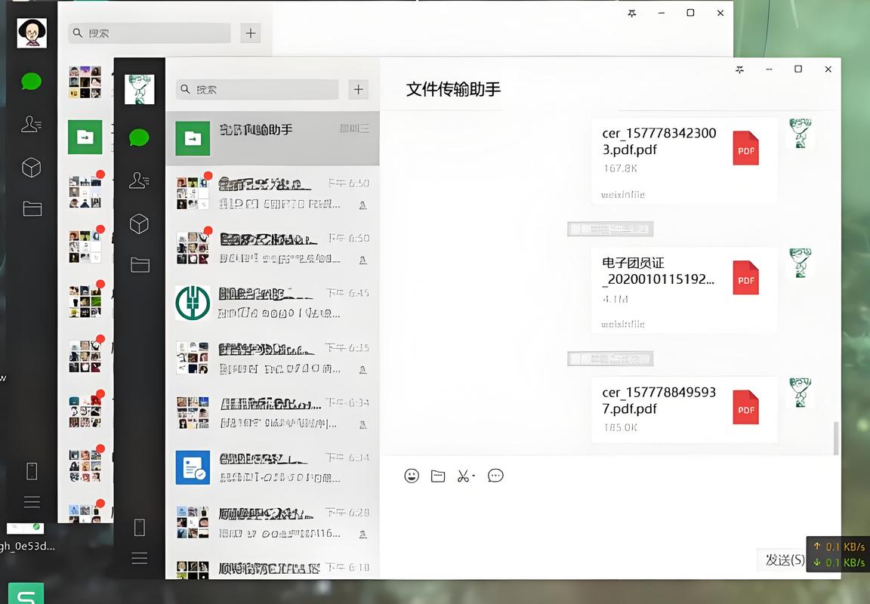Open the conversation timestamped 下午 6:28
Image resolution: width=870 pixels, height=604 pixels.
[x=273, y=522]
